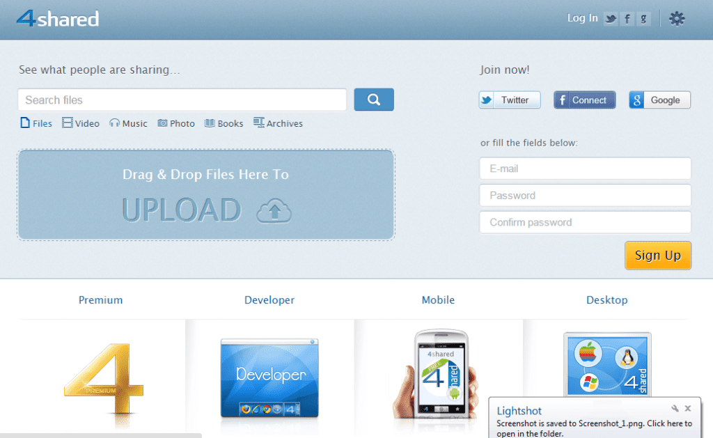713x438 pixels.
Task: Filter search by Photo
Action: coord(176,123)
